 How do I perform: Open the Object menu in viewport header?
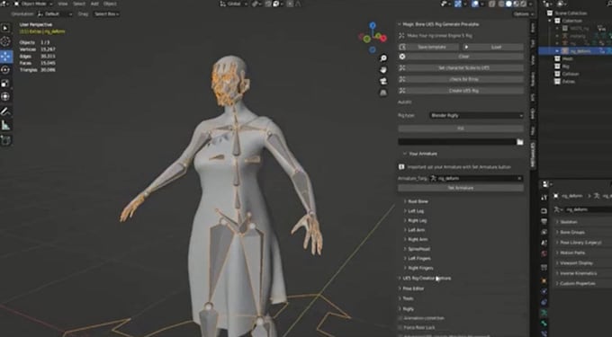point(110,4)
